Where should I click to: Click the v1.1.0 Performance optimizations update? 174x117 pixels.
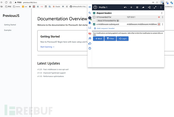50,76
